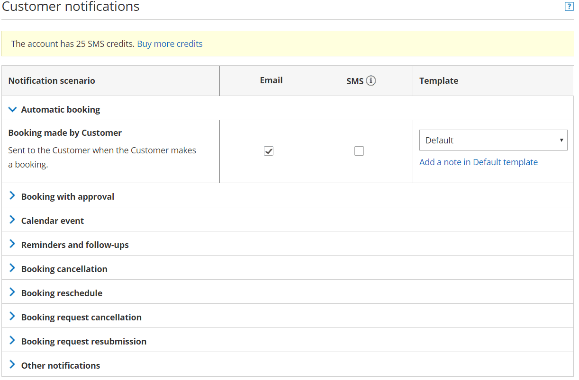Uncheck Email for Booking made by Customer

pos(269,151)
